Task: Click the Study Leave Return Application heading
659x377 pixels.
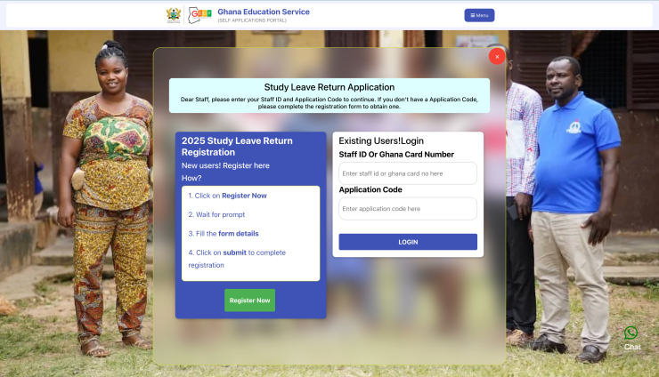Action: [x=329, y=87]
